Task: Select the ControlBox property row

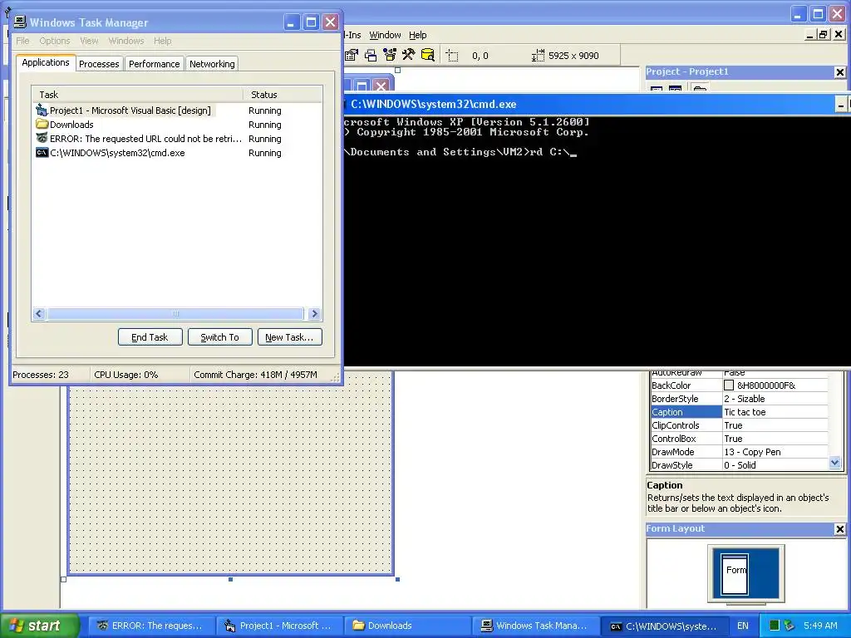Action: 739,439
